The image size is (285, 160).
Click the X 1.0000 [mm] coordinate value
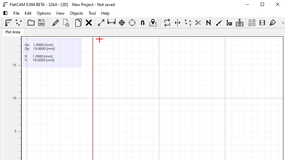point(42,56)
